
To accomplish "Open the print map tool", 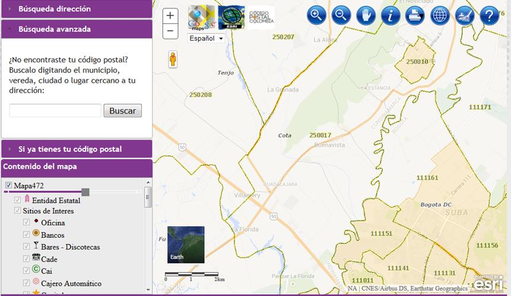I will point(415,16).
